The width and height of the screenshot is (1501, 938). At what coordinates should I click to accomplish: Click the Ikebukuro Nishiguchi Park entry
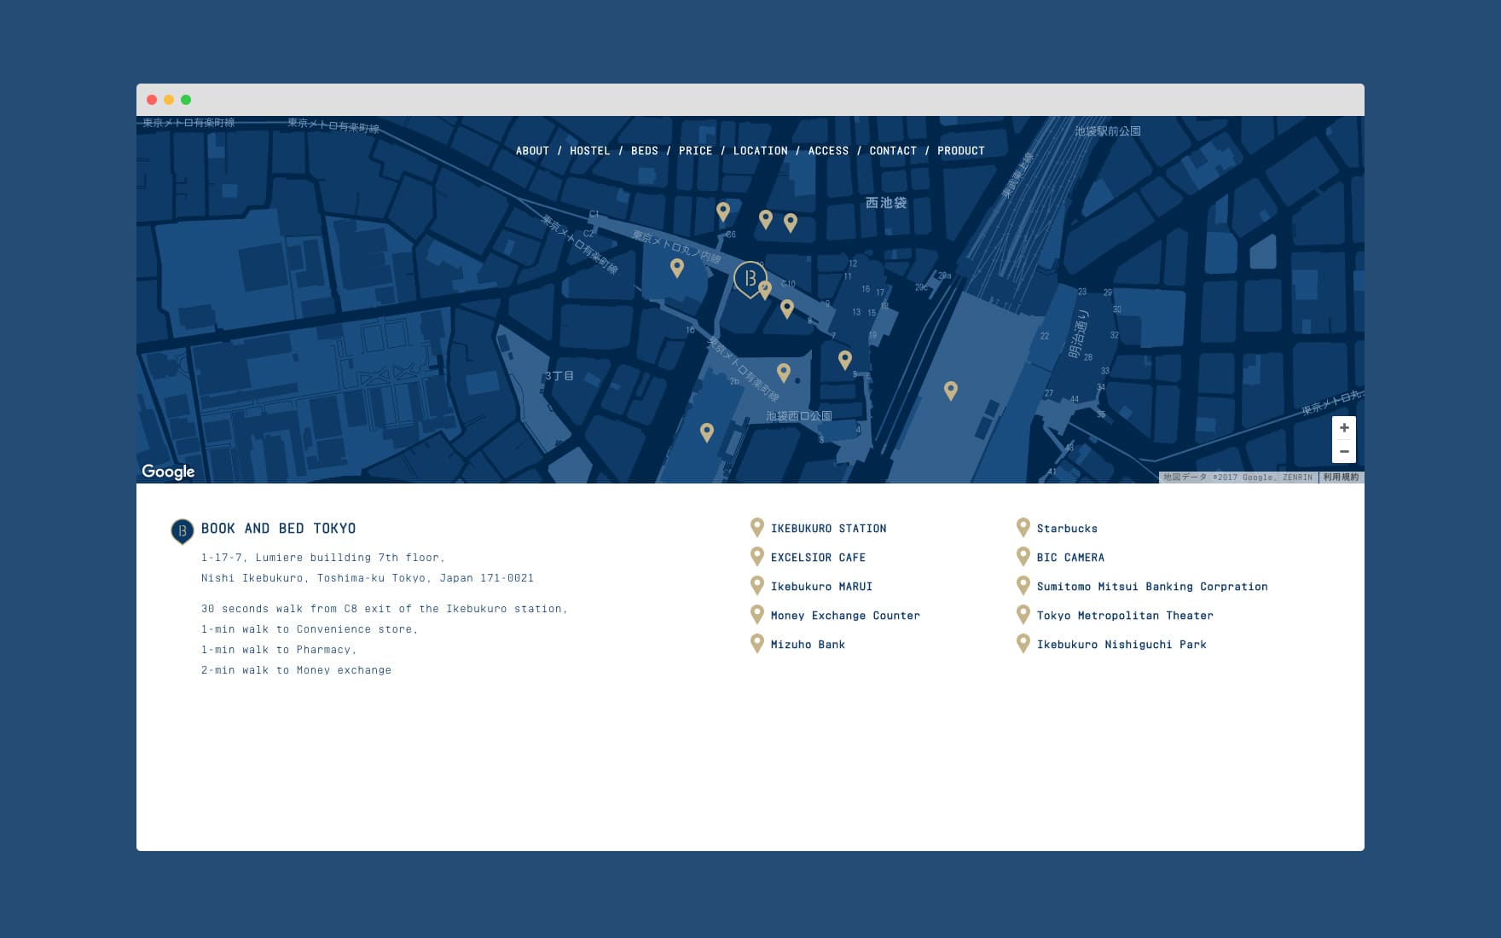coord(1121,645)
